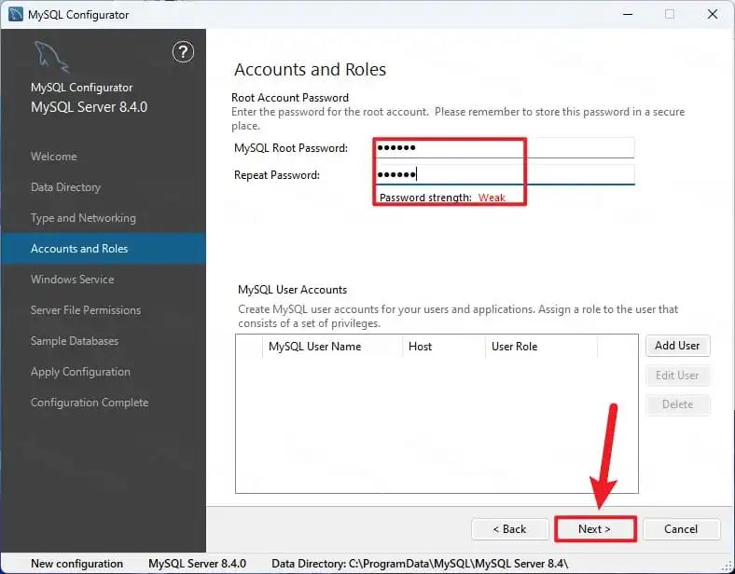Open the help question mark icon

pyautogui.click(x=183, y=52)
